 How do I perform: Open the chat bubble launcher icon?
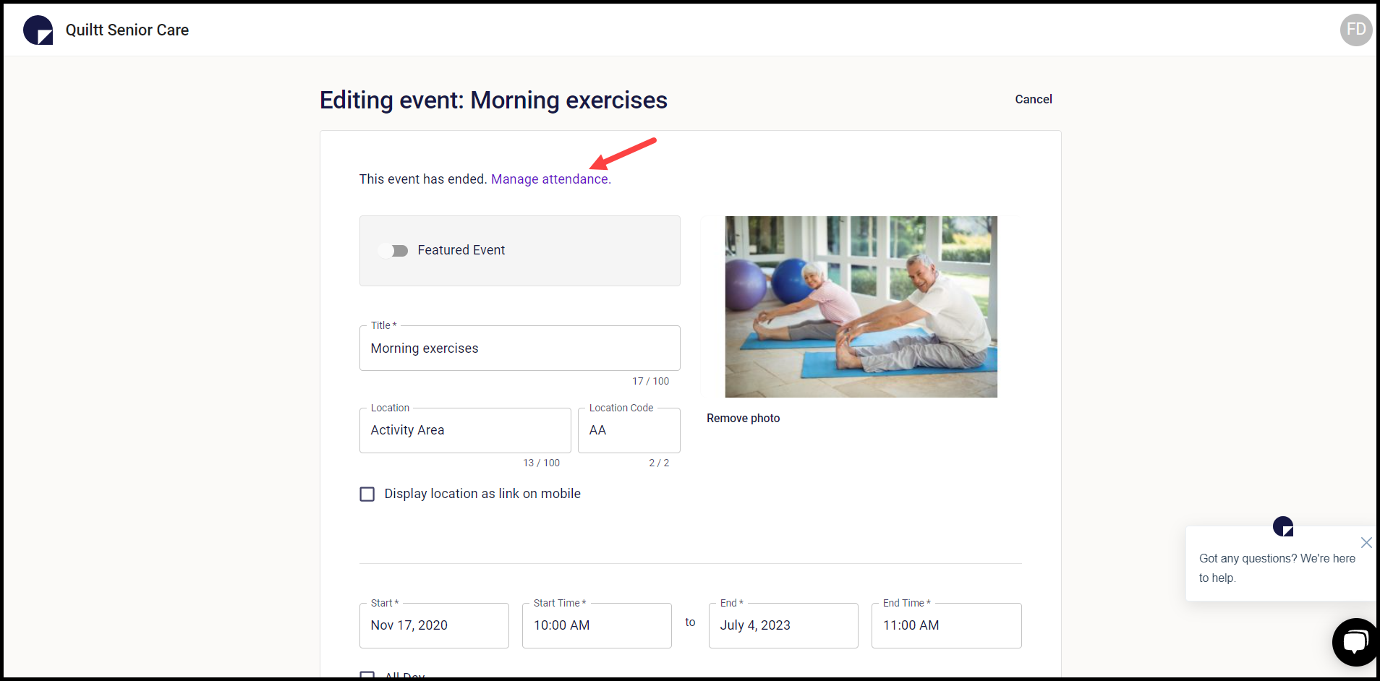pos(1355,642)
